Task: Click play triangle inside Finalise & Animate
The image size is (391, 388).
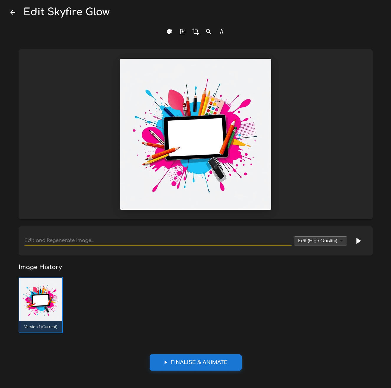Action: 166,362
